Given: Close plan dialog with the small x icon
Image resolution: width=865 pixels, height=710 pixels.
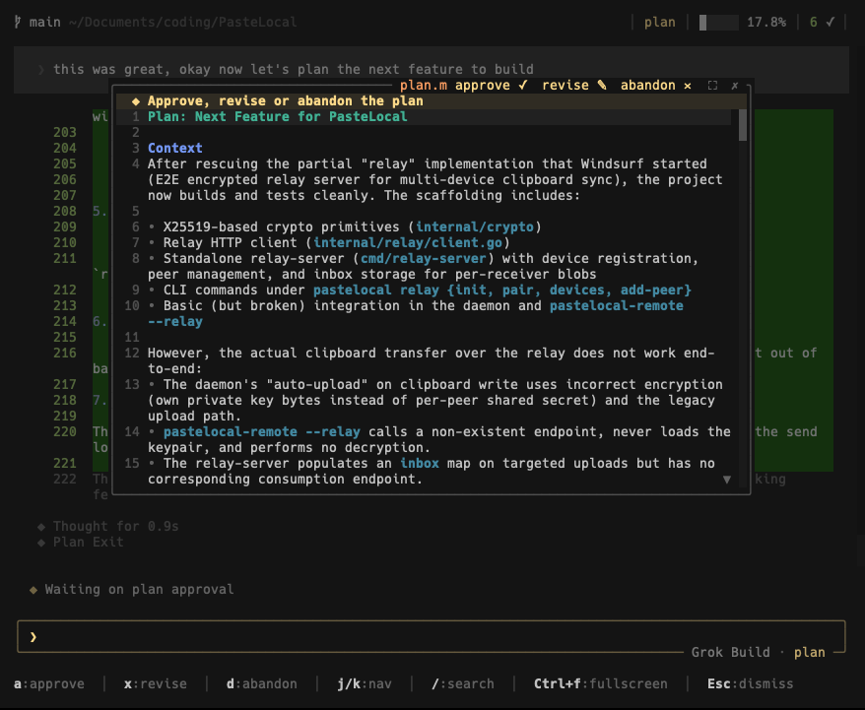Looking at the screenshot, I should (x=735, y=86).
